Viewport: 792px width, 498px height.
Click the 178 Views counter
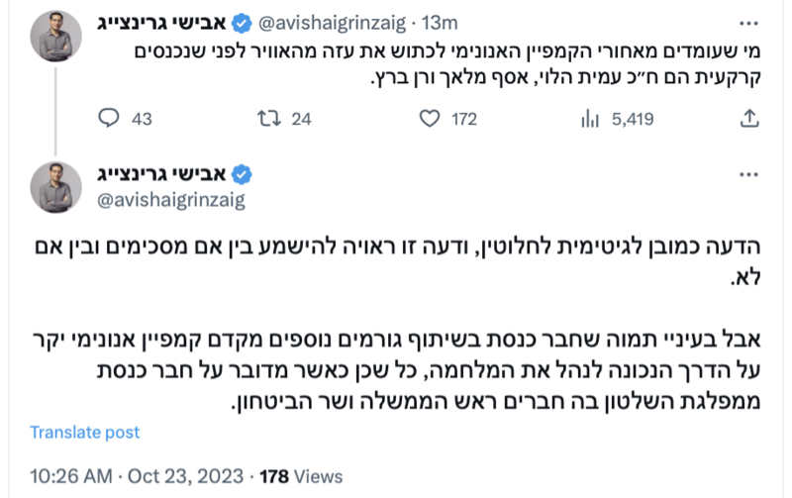(x=301, y=476)
